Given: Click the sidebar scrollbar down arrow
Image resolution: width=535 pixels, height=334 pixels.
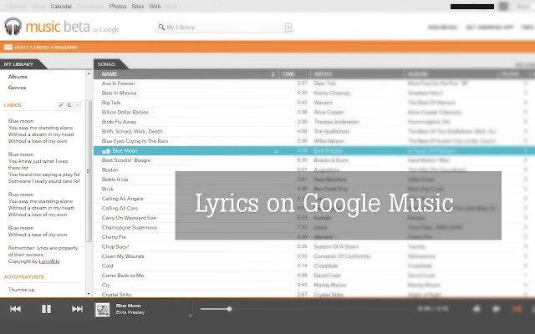Looking at the screenshot, I should pos(89,293).
